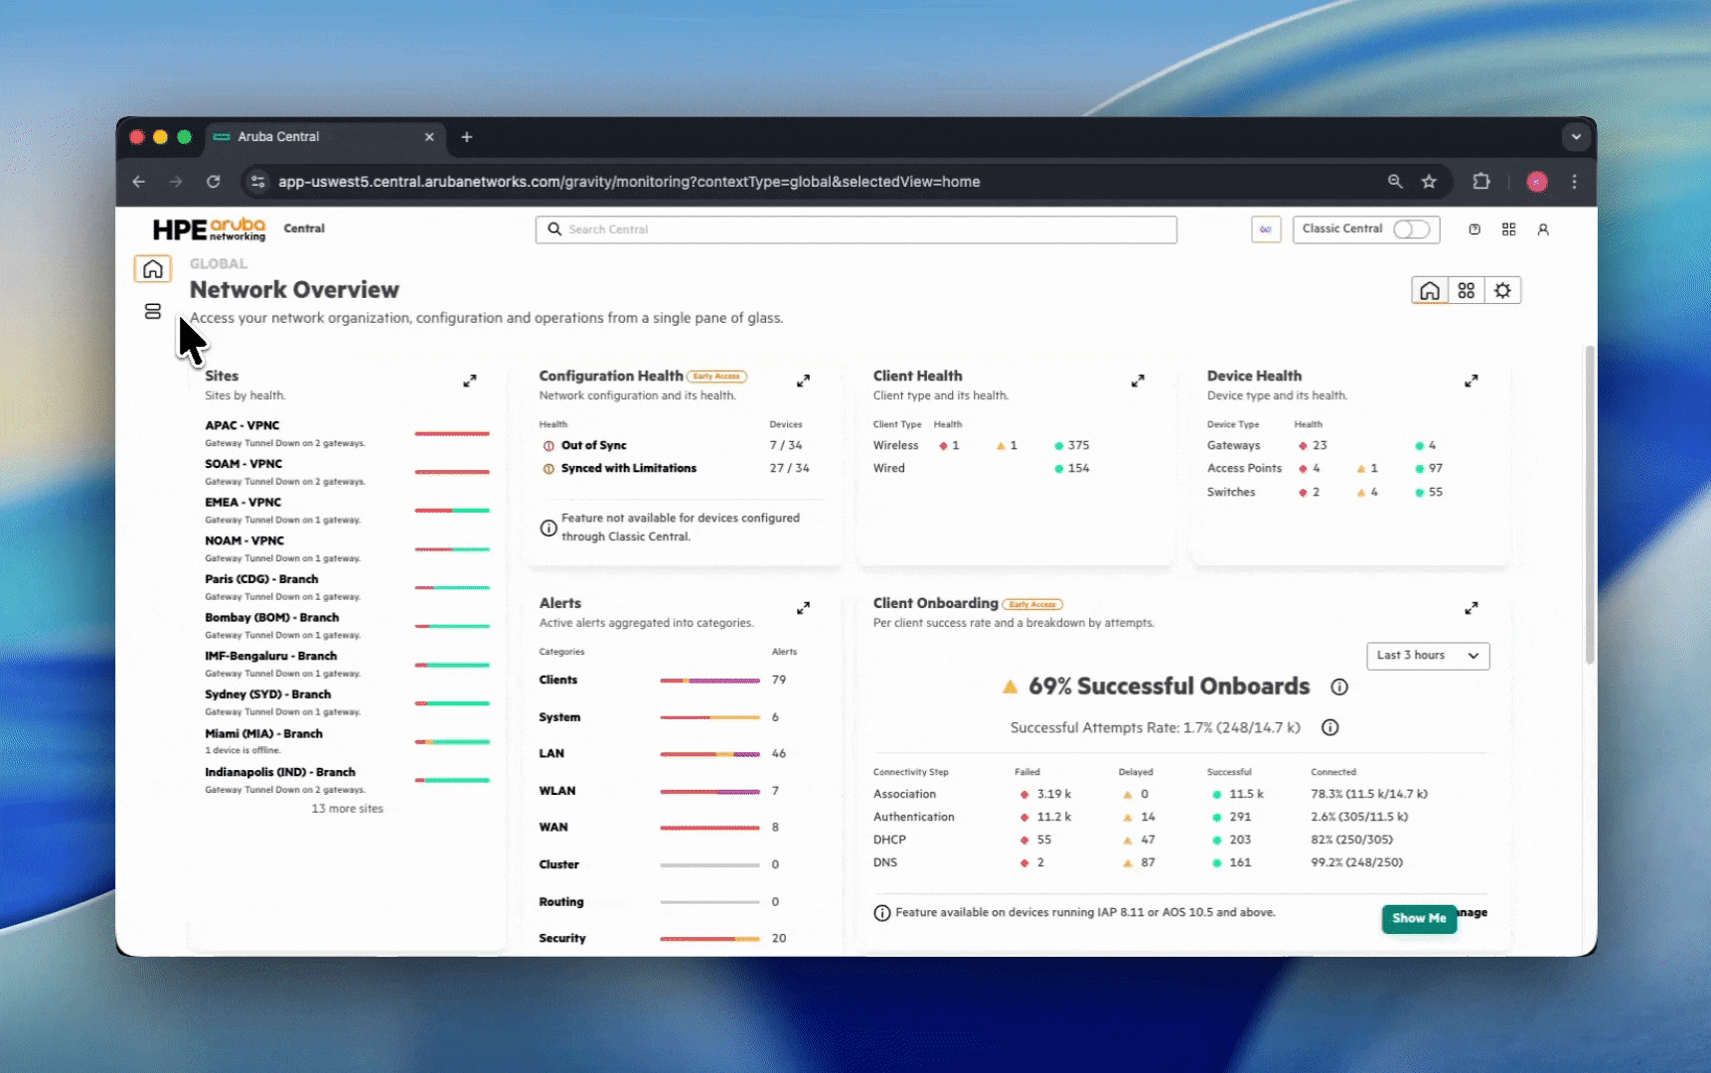Select the WLAN alerts category
The width and height of the screenshot is (1711, 1073).
[557, 791]
